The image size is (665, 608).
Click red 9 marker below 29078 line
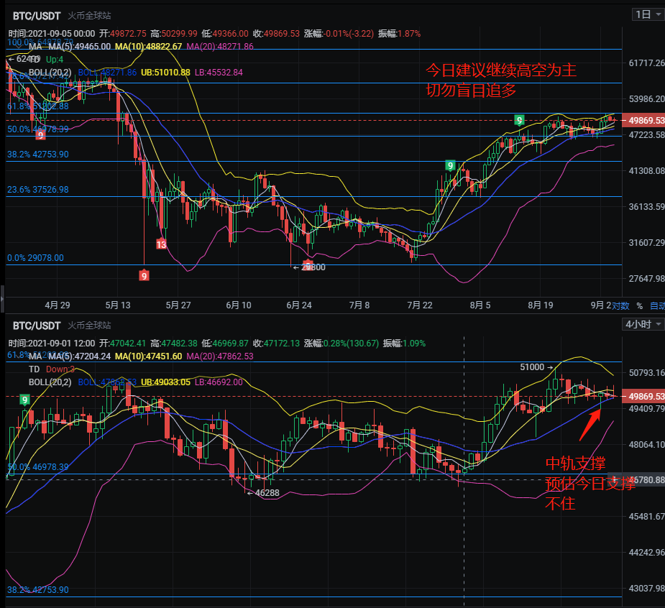click(145, 275)
